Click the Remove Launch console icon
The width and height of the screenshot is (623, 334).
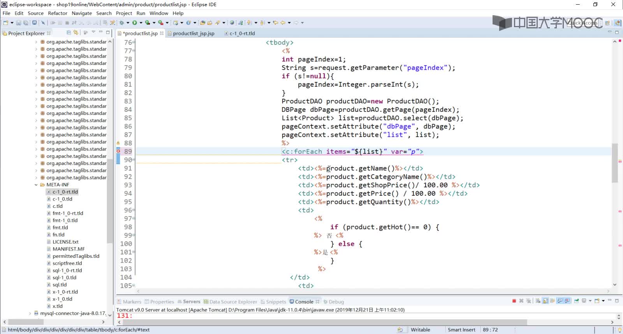521,301
